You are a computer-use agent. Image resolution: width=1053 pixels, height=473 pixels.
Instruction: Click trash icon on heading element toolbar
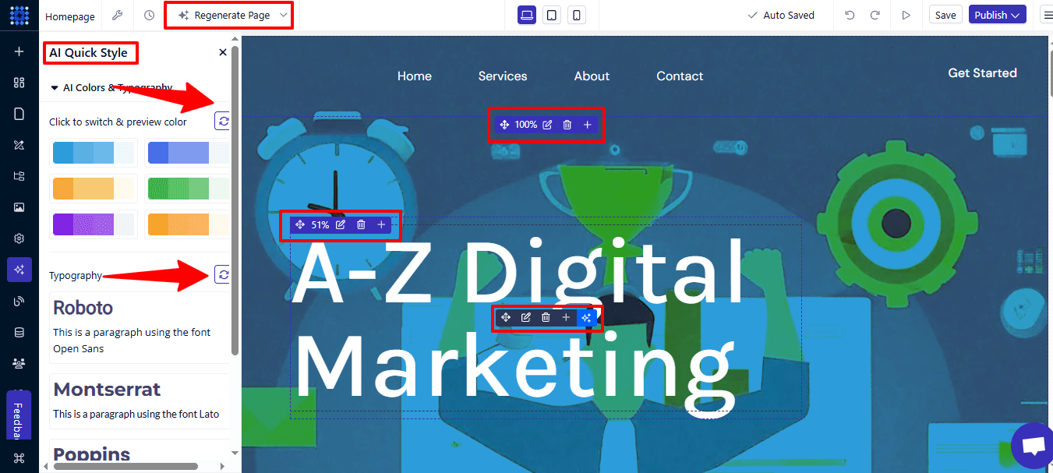546,317
